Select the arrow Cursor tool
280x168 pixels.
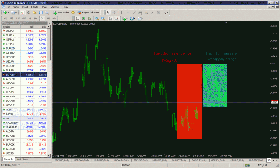(108, 13)
